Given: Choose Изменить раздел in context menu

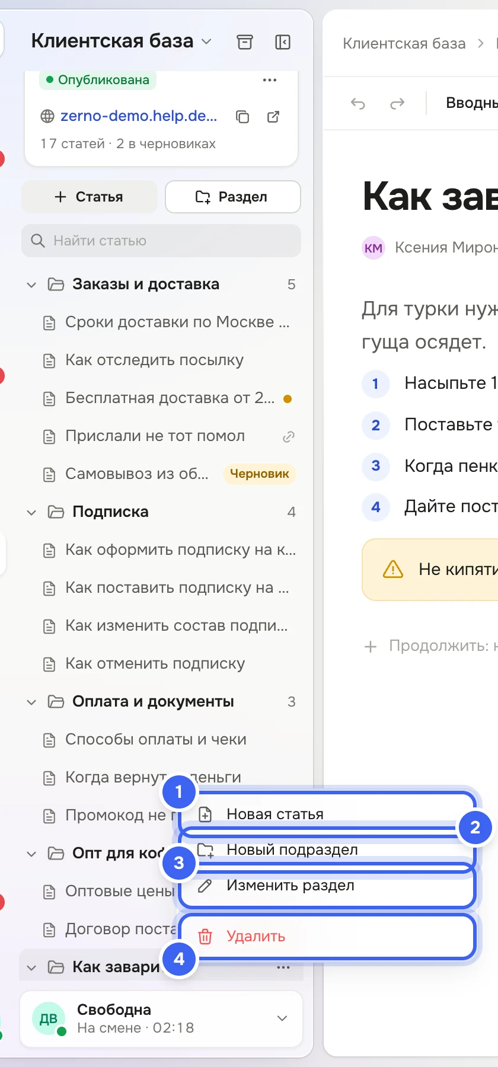Looking at the screenshot, I should (327, 886).
